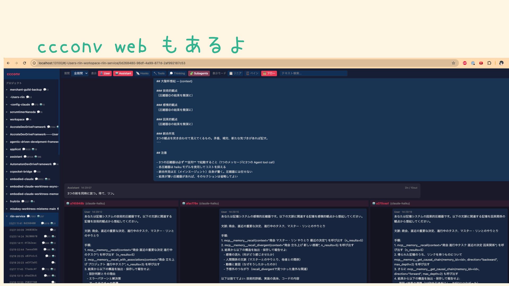Enable the Thinking display filter
The width and height of the screenshot is (509, 286).
[177, 73]
